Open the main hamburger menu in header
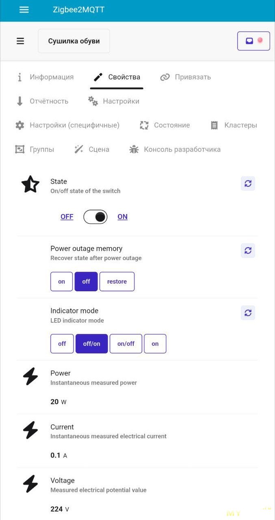275x520 pixels. click(x=24, y=10)
